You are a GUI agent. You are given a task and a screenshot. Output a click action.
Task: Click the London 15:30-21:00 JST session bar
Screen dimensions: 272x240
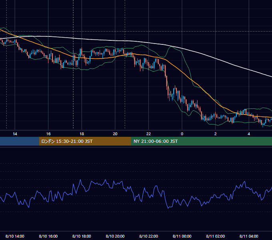coord(85,141)
